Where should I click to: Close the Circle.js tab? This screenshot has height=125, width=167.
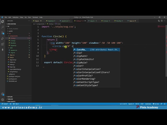point(85,21)
